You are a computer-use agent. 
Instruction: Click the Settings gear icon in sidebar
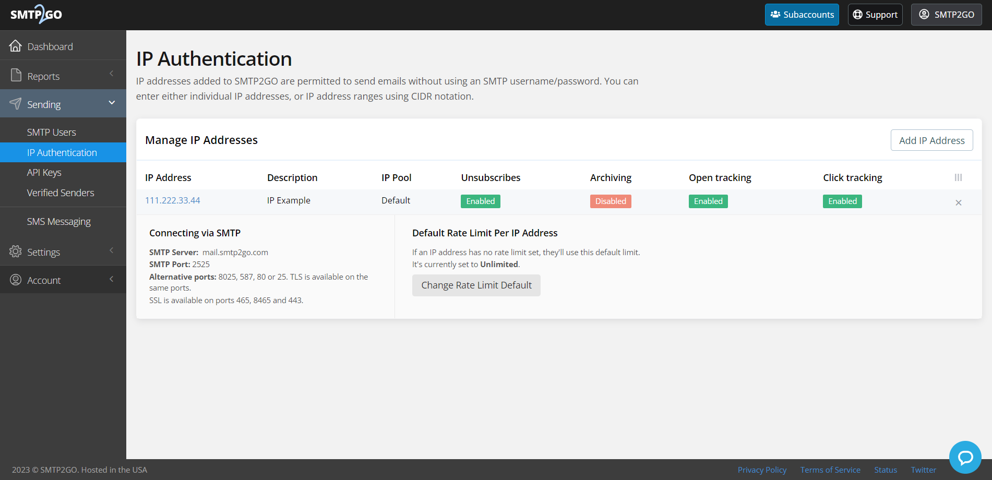(x=16, y=252)
